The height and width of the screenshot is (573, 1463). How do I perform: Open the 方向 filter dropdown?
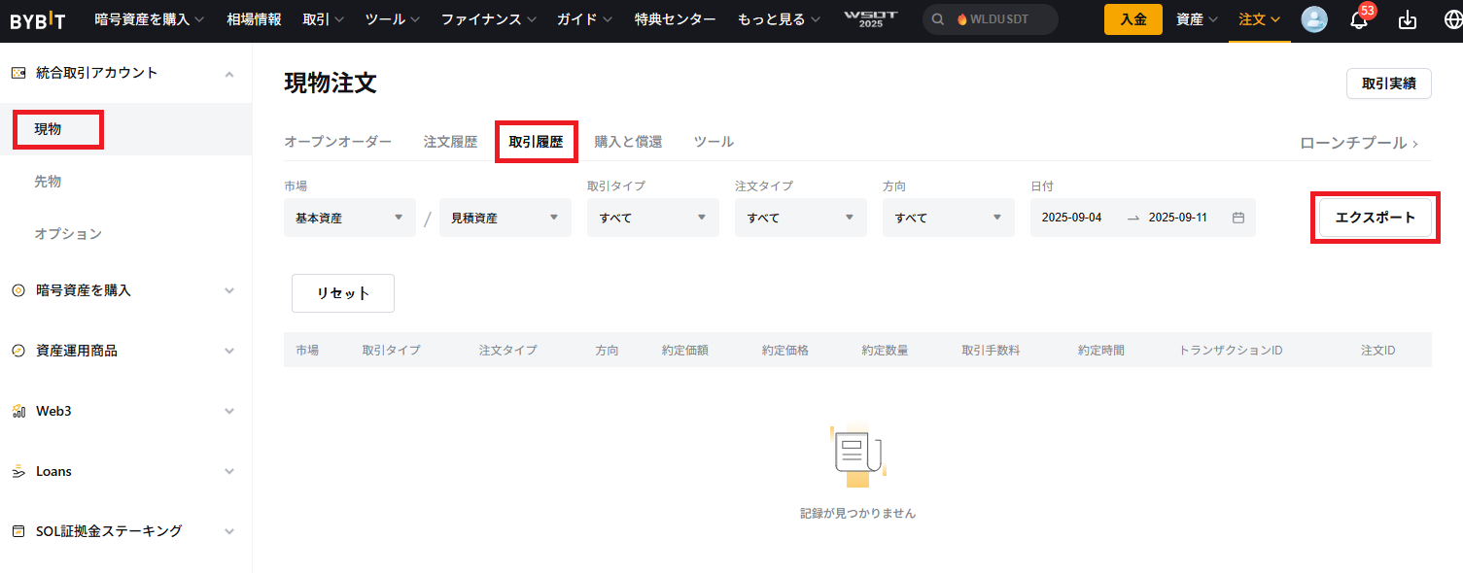(948, 218)
